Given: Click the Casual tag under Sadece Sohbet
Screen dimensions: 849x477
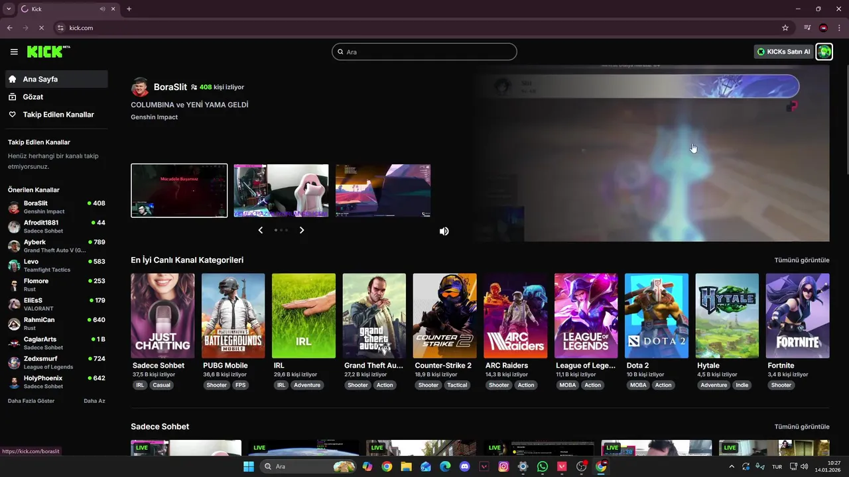Looking at the screenshot, I should pyautogui.click(x=161, y=385).
